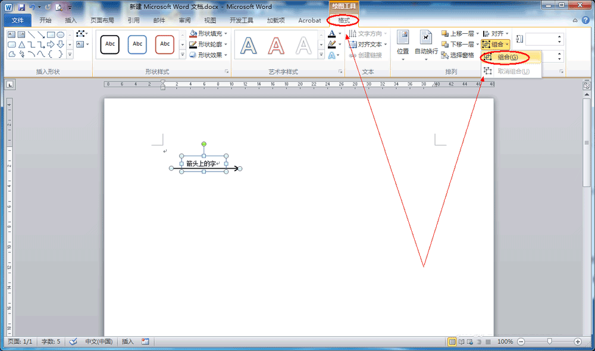The image size is (595, 351).
Task: Switch to Print Layout view in status bar
Action: pyautogui.click(x=452, y=342)
